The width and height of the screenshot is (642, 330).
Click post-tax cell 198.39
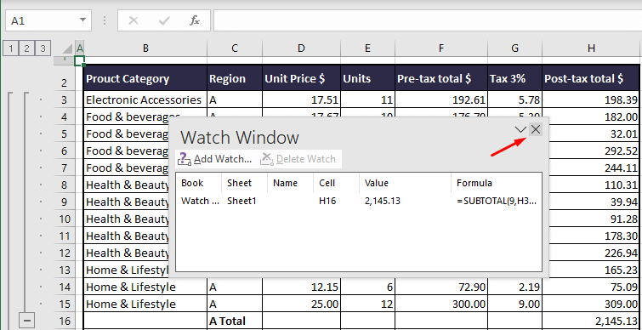[591, 100]
